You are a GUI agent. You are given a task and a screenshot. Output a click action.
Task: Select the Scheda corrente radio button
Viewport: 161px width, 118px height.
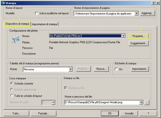click(12, 83)
